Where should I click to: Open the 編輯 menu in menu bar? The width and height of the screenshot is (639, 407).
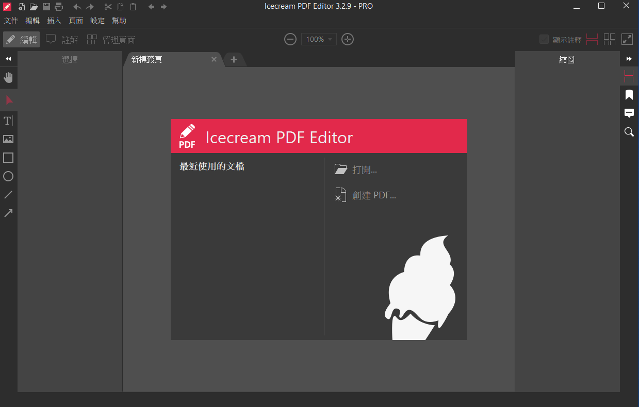click(x=32, y=21)
